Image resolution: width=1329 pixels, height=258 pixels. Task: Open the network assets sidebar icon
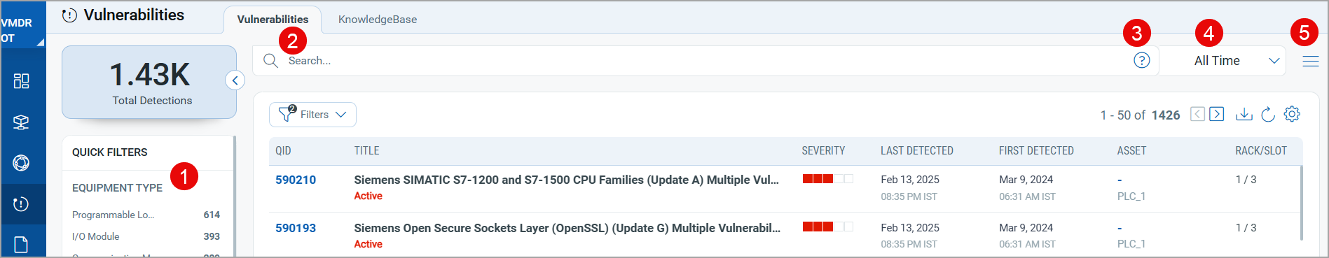click(x=21, y=122)
